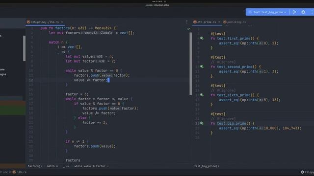This screenshot has width=314, height=176.
Task: Open the left editor tab options menu
Action: point(187,22)
